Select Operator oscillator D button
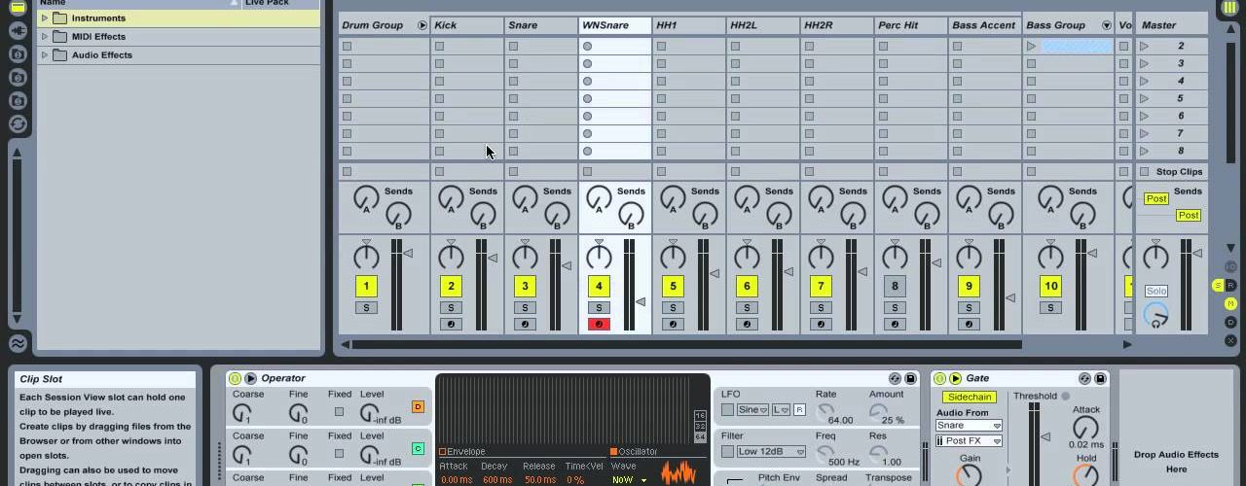The image size is (1246, 486). pos(418,406)
